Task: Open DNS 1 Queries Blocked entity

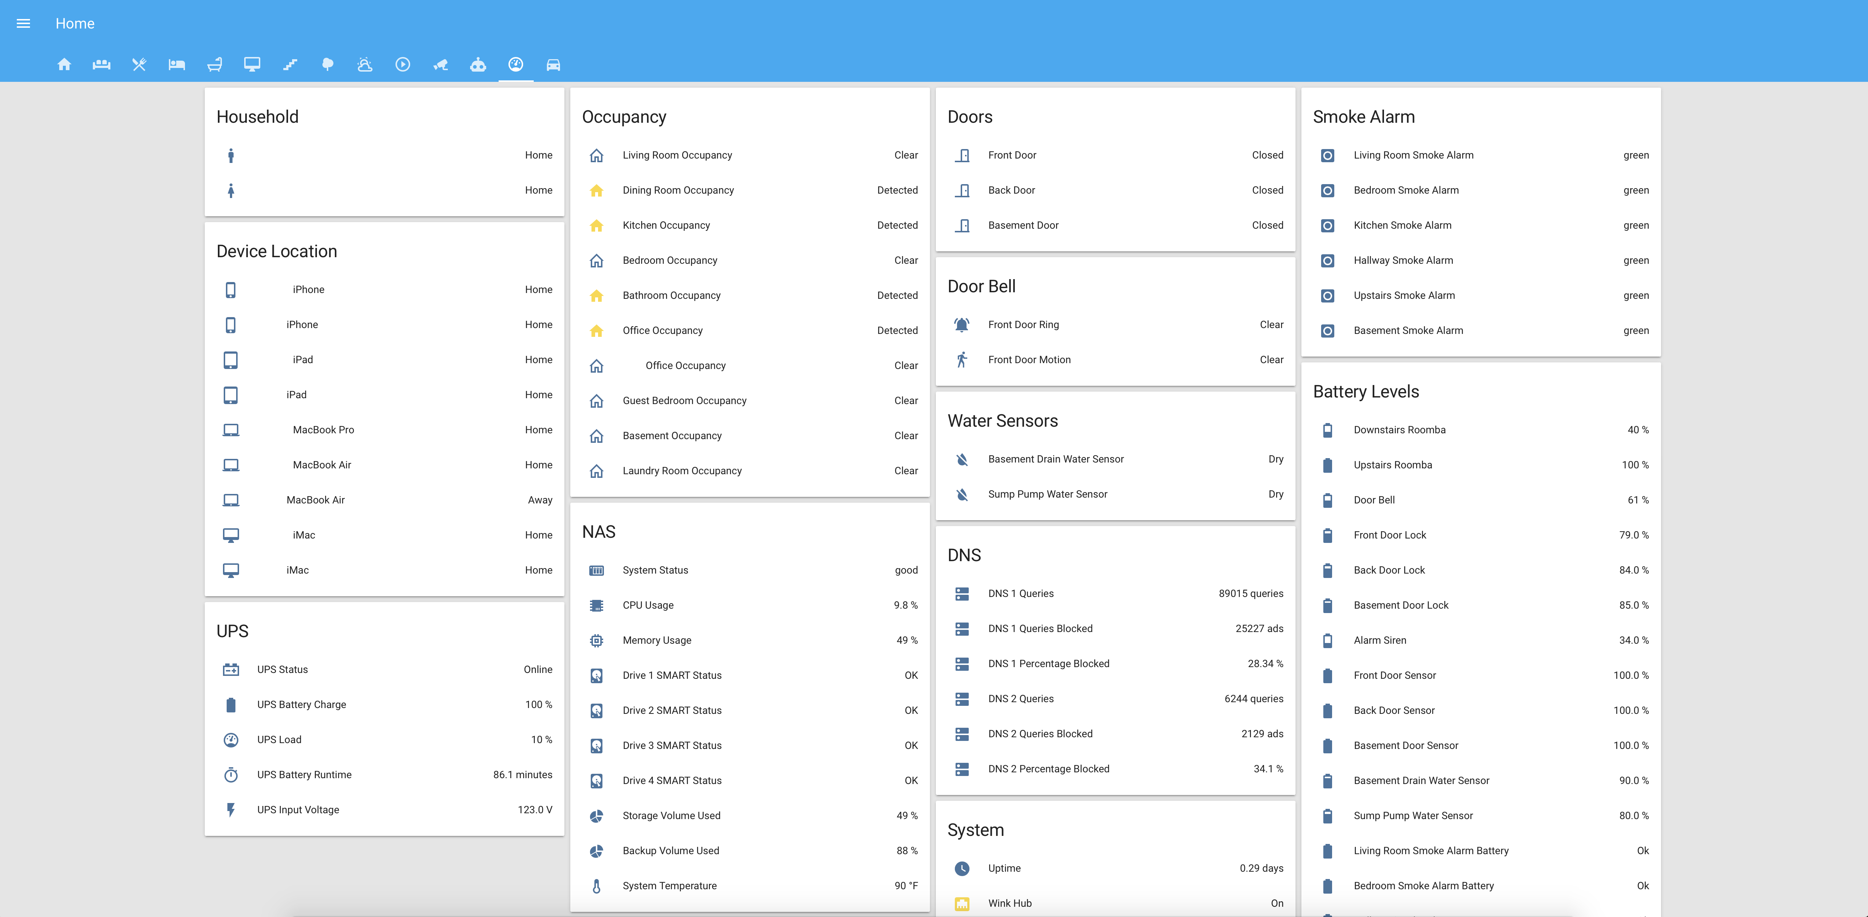Action: click(1040, 628)
